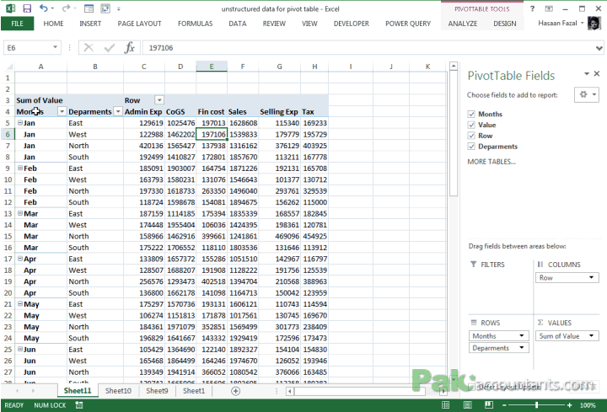Click the Insert Function fx icon
Screen dimensions: 607x412
(x=129, y=48)
